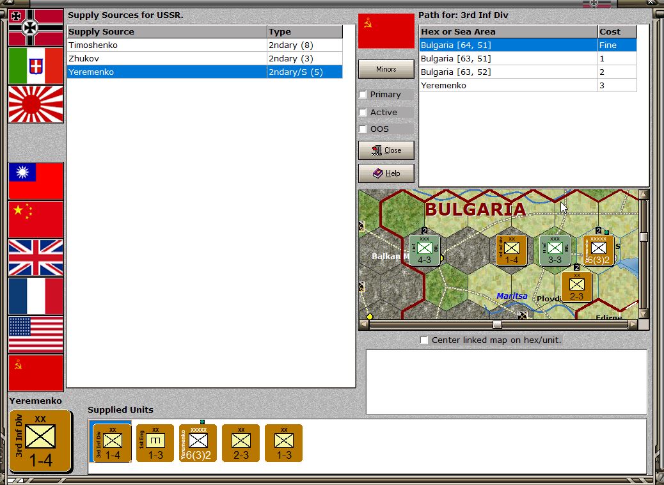Select the Yeremenko path row
Image resolution: width=664 pixels, height=485 pixels.
click(528, 86)
